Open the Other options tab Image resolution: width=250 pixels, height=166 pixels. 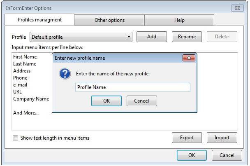click(x=109, y=20)
